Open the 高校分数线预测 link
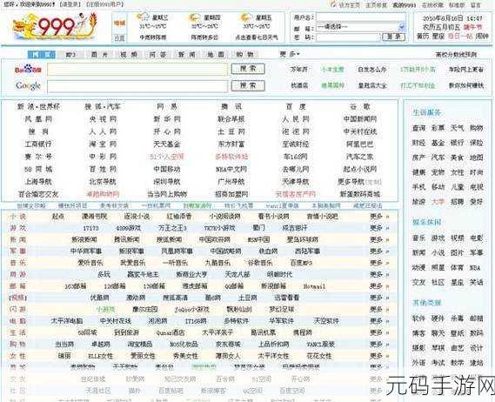Screen dimensions: 495x402 click(x=456, y=55)
